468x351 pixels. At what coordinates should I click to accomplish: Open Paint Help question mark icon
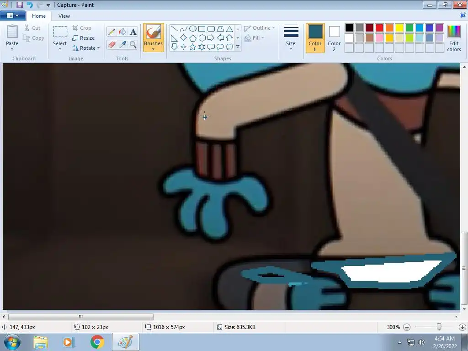463,16
